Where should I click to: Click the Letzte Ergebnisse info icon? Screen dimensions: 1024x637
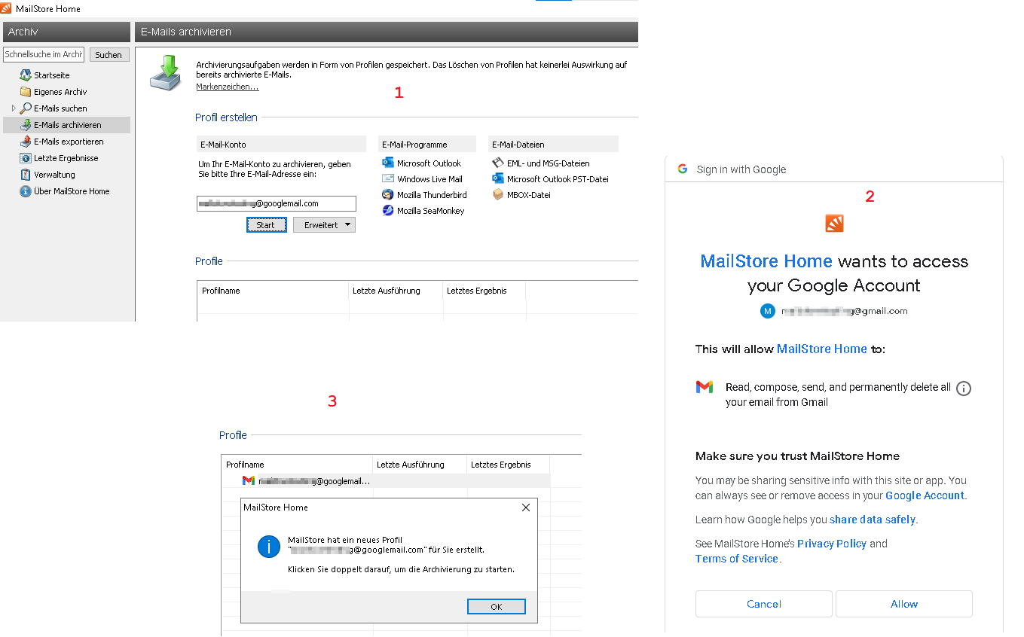click(x=26, y=158)
